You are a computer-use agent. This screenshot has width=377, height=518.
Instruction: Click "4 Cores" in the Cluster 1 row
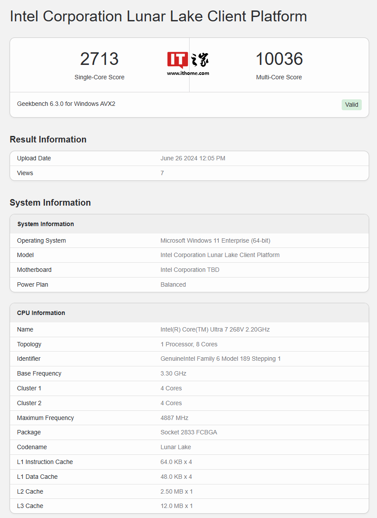[x=171, y=388]
